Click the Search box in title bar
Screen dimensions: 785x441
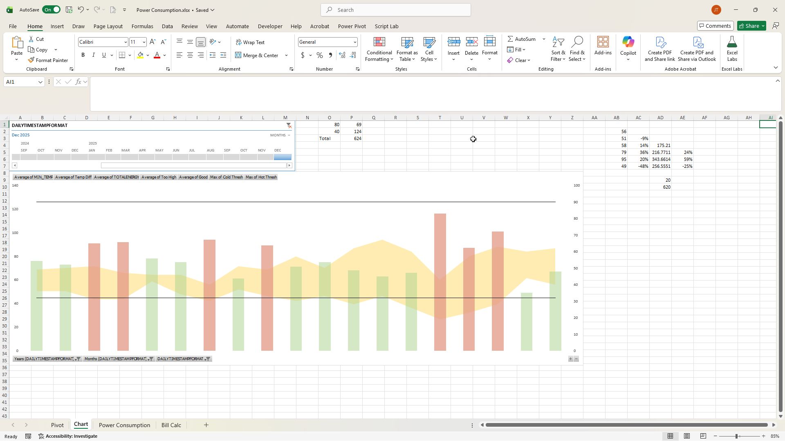395,10
